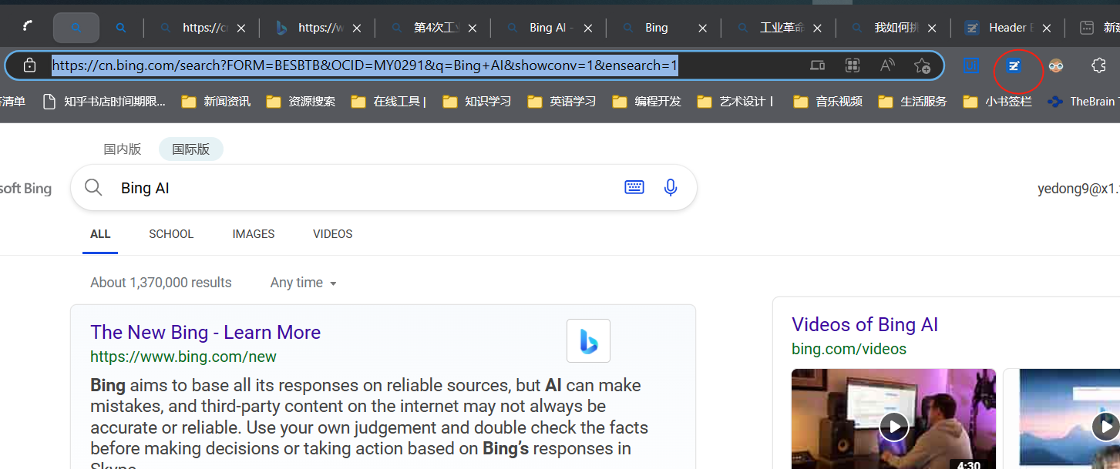Select the IMAGES results tab
1120x469 pixels.
(254, 234)
